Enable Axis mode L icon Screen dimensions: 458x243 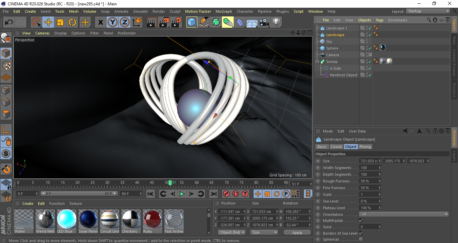click(x=6, y=129)
